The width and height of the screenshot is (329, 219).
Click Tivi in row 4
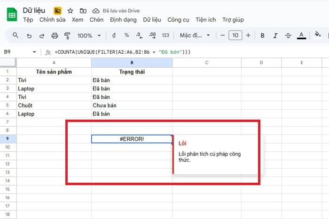[x=54, y=97]
